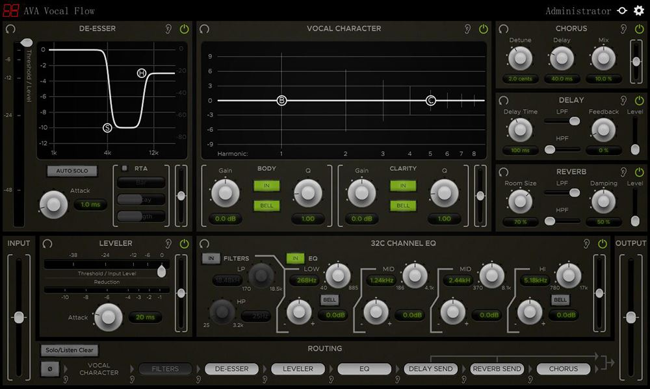Click the CHORUS listen ear icon

(x=623, y=29)
